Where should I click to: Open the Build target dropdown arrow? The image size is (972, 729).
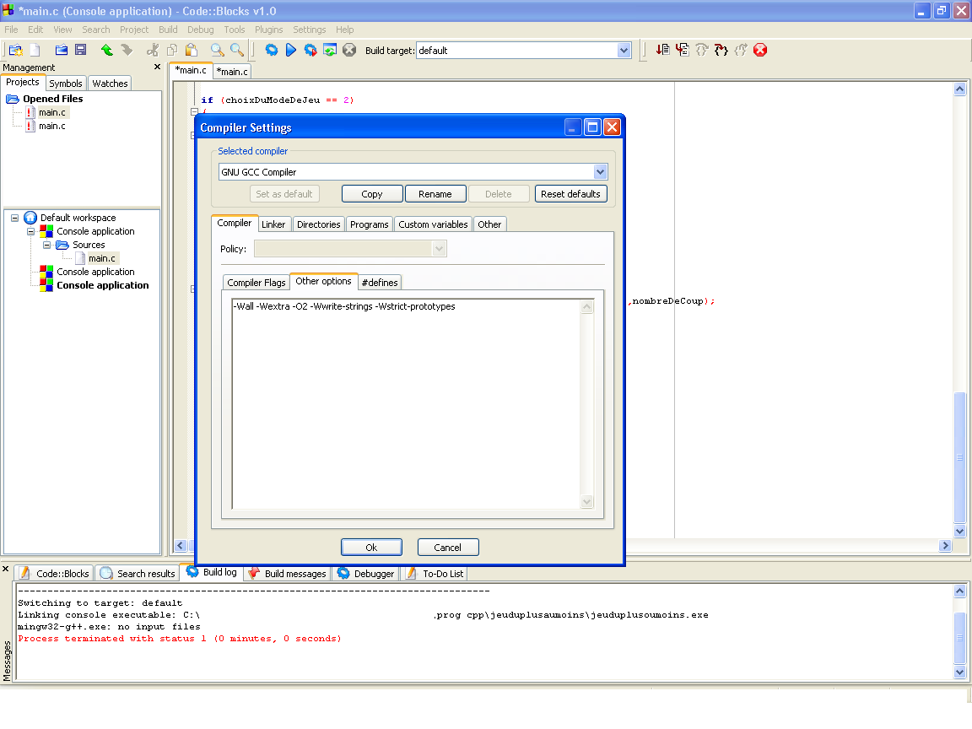pos(624,50)
